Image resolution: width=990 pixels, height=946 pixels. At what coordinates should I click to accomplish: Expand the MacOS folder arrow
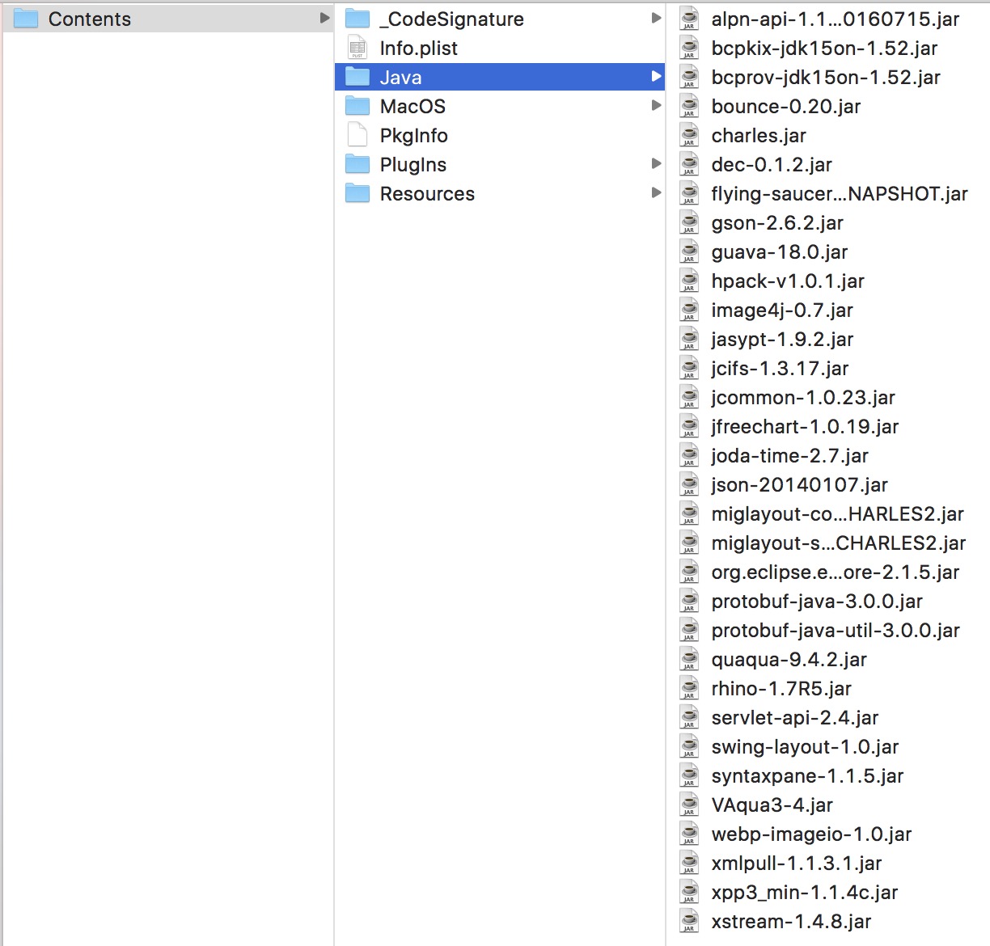pyautogui.click(x=656, y=105)
